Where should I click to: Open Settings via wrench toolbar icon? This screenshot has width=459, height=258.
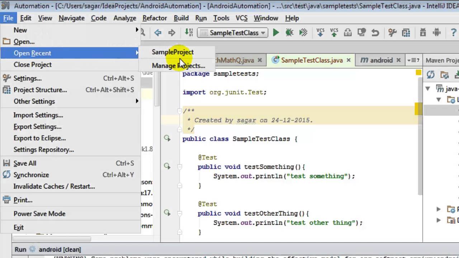[x=392, y=33]
